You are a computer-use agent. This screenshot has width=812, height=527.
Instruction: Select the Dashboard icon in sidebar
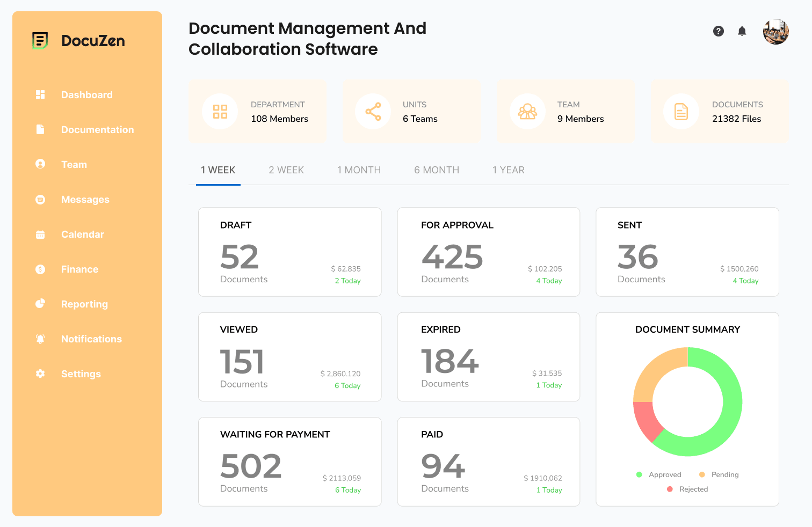point(40,94)
